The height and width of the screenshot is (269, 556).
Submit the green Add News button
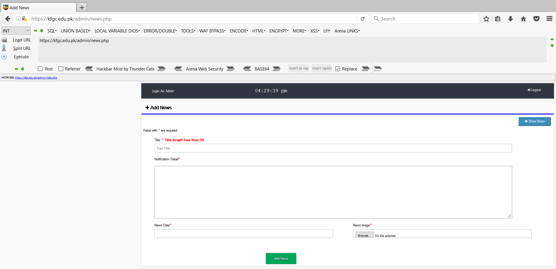point(281,259)
